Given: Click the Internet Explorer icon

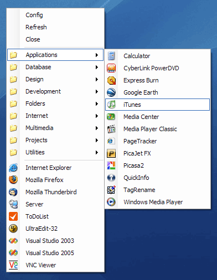Looking at the screenshot, I should [x=13, y=168].
